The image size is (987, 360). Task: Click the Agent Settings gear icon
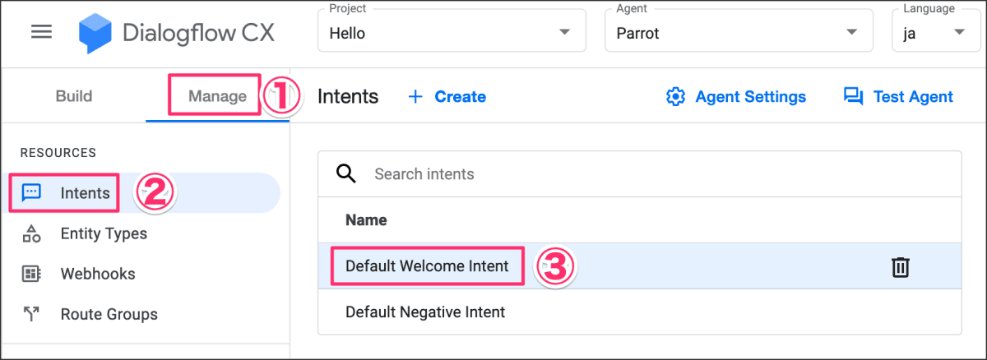675,97
